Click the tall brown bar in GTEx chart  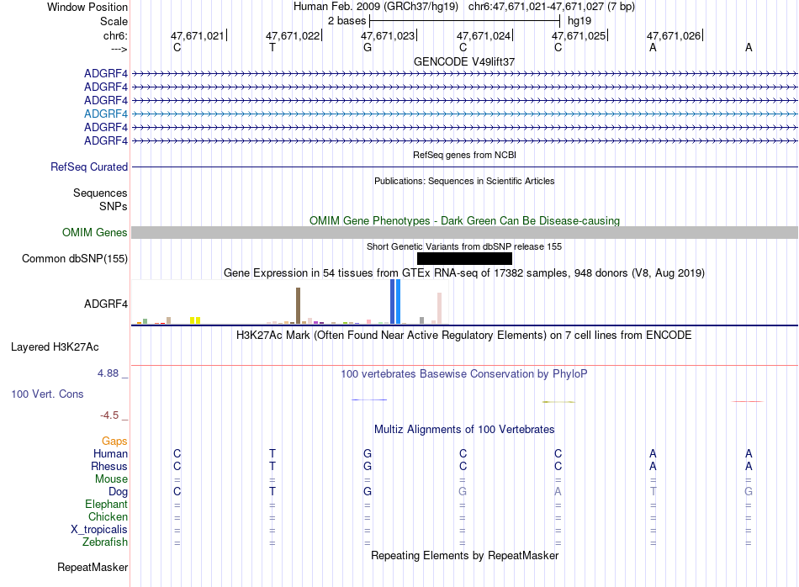(298, 306)
